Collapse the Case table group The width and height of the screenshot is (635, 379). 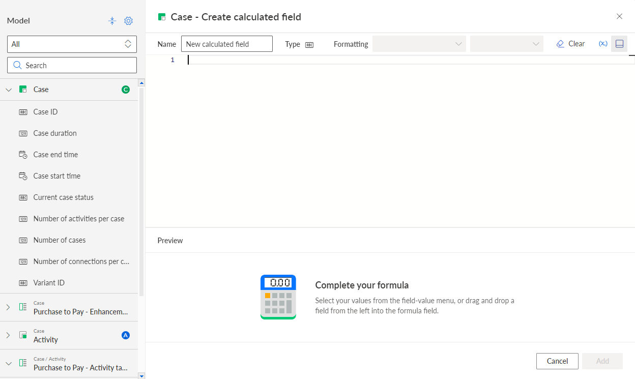point(9,90)
